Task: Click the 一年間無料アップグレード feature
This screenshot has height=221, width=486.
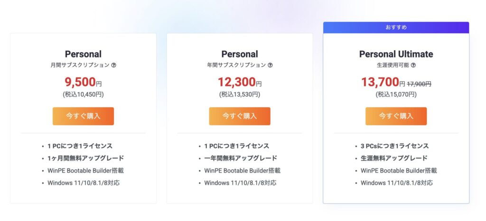Action: [241, 158]
